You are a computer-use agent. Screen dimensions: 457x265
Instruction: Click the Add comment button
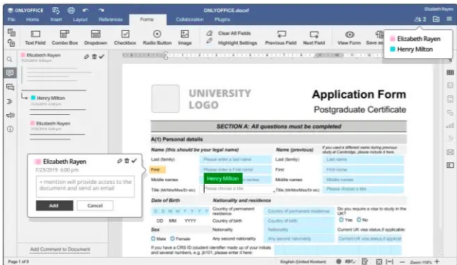pyautogui.click(x=55, y=205)
